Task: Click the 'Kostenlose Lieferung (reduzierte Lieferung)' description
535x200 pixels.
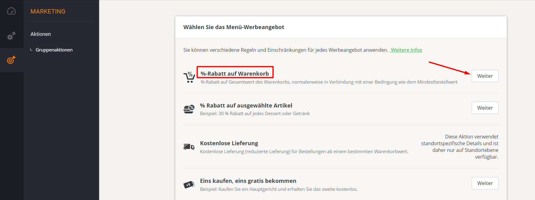Action: [x=304, y=151]
